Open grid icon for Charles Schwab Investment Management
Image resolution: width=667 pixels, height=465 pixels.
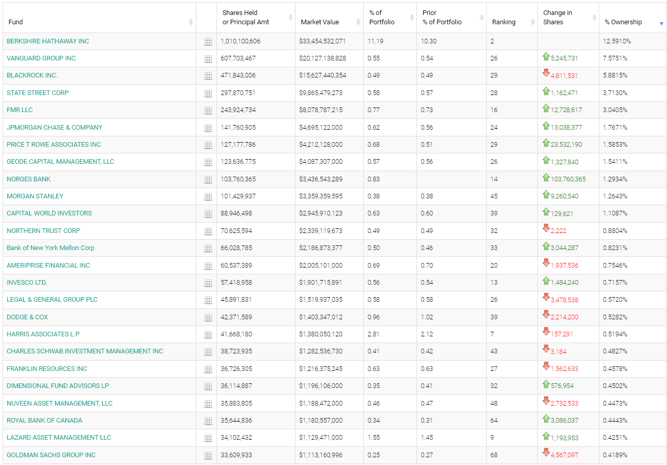(208, 352)
